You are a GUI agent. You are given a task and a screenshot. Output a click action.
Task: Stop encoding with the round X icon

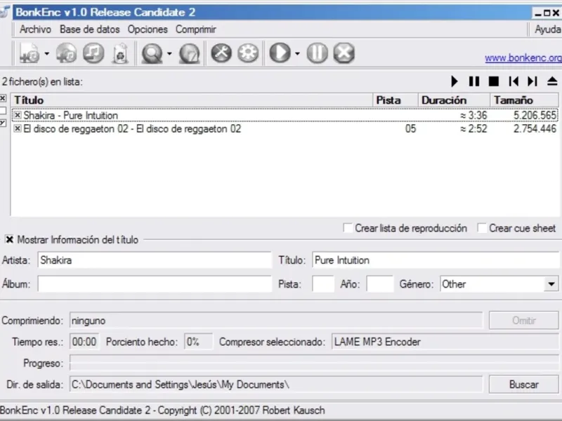tap(344, 53)
